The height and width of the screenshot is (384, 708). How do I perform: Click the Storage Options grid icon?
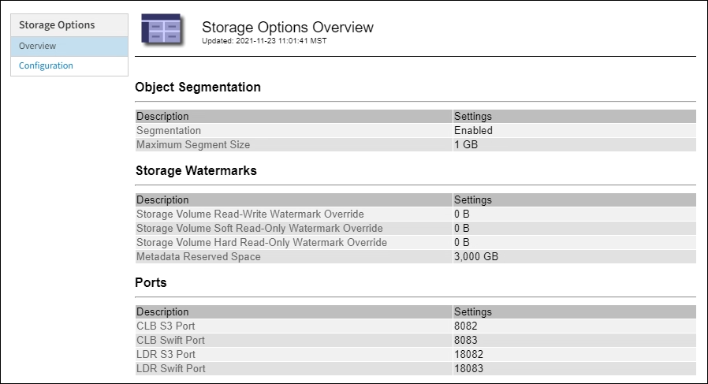(162, 31)
